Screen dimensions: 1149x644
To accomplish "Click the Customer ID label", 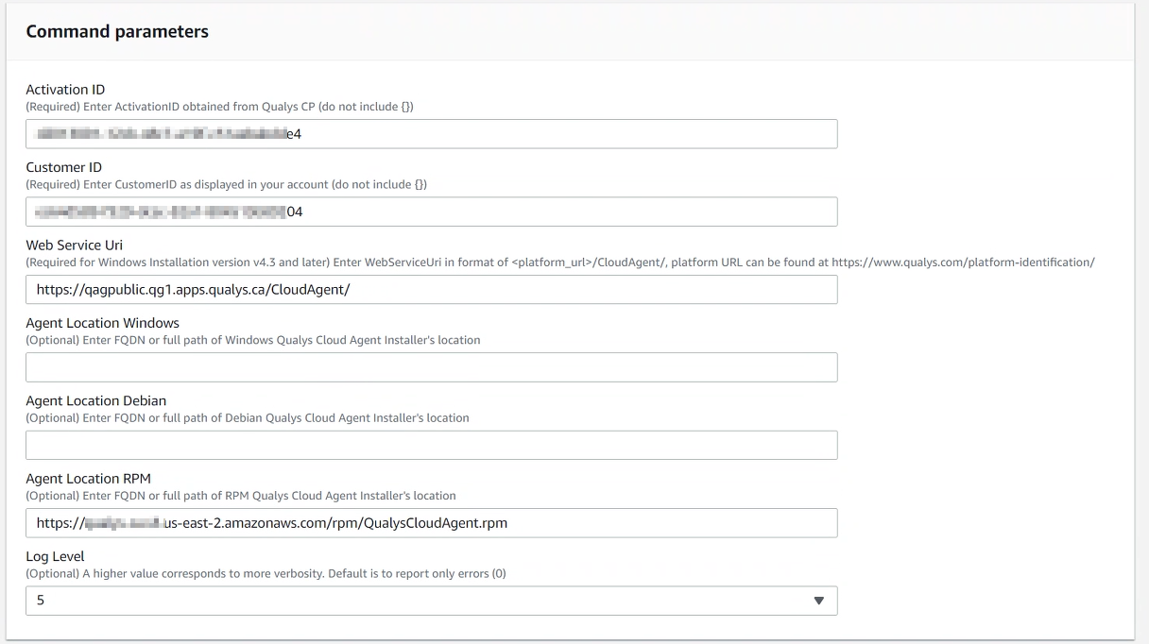I will [62, 166].
